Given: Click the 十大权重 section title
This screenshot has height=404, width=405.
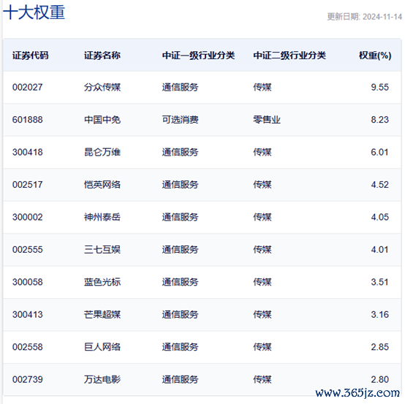Looking at the screenshot, I should click(x=34, y=12).
